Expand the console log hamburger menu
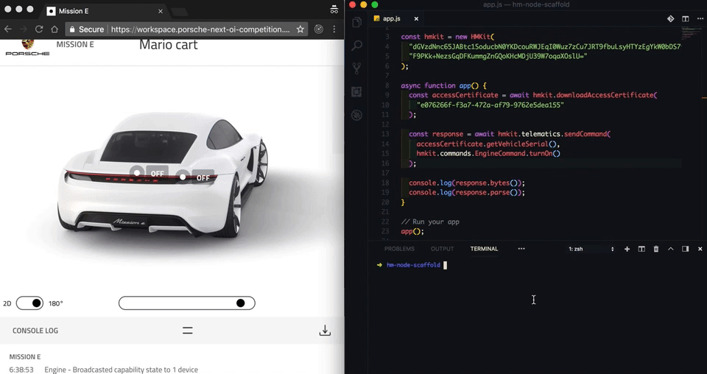The height and width of the screenshot is (374, 707). click(188, 331)
